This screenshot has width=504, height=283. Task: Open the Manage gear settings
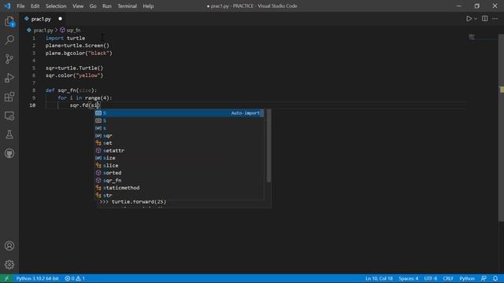[x=9, y=264]
